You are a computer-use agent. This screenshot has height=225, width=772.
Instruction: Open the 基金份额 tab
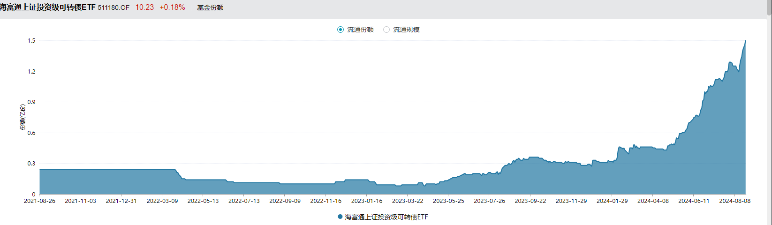(210, 7)
